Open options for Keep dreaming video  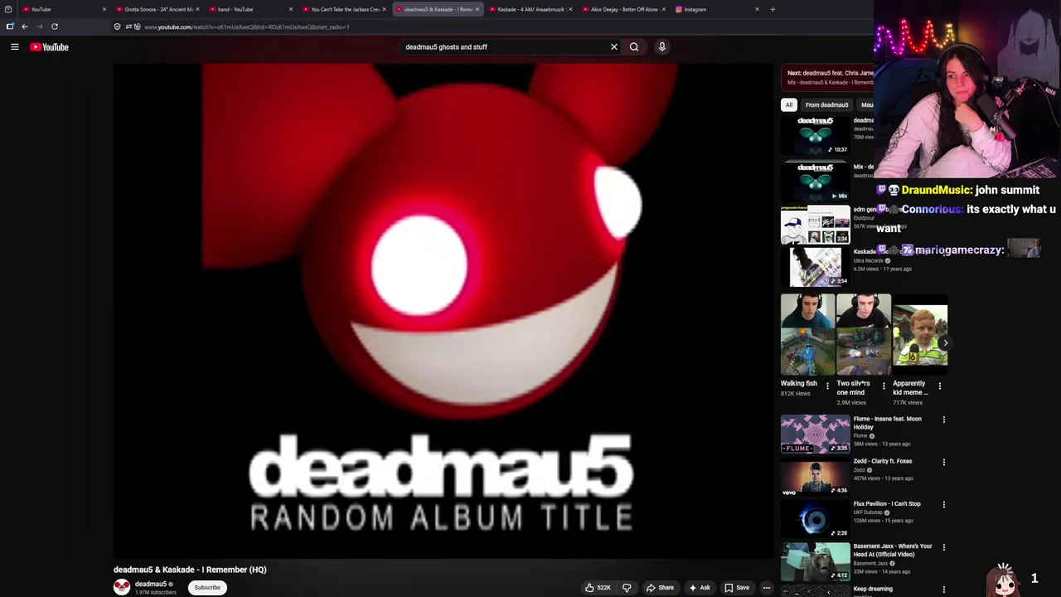pyautogui.click(x=944, y=590)
